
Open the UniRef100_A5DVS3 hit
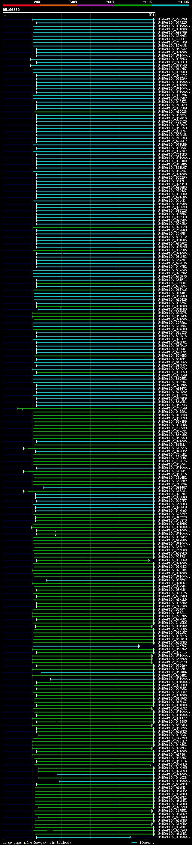pos(172,438)
